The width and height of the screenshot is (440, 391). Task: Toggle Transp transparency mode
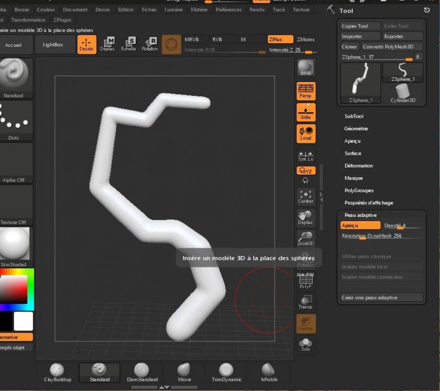(305, 302)
